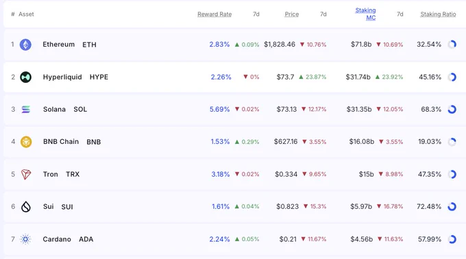Click BNB Chain reward rate 1.53%

coord(220,142)
